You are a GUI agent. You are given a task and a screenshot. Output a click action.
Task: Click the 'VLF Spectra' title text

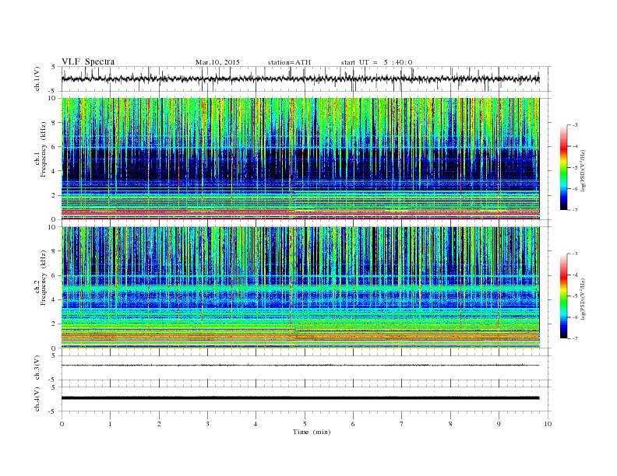pyautogui.click(x=88, y=61)
